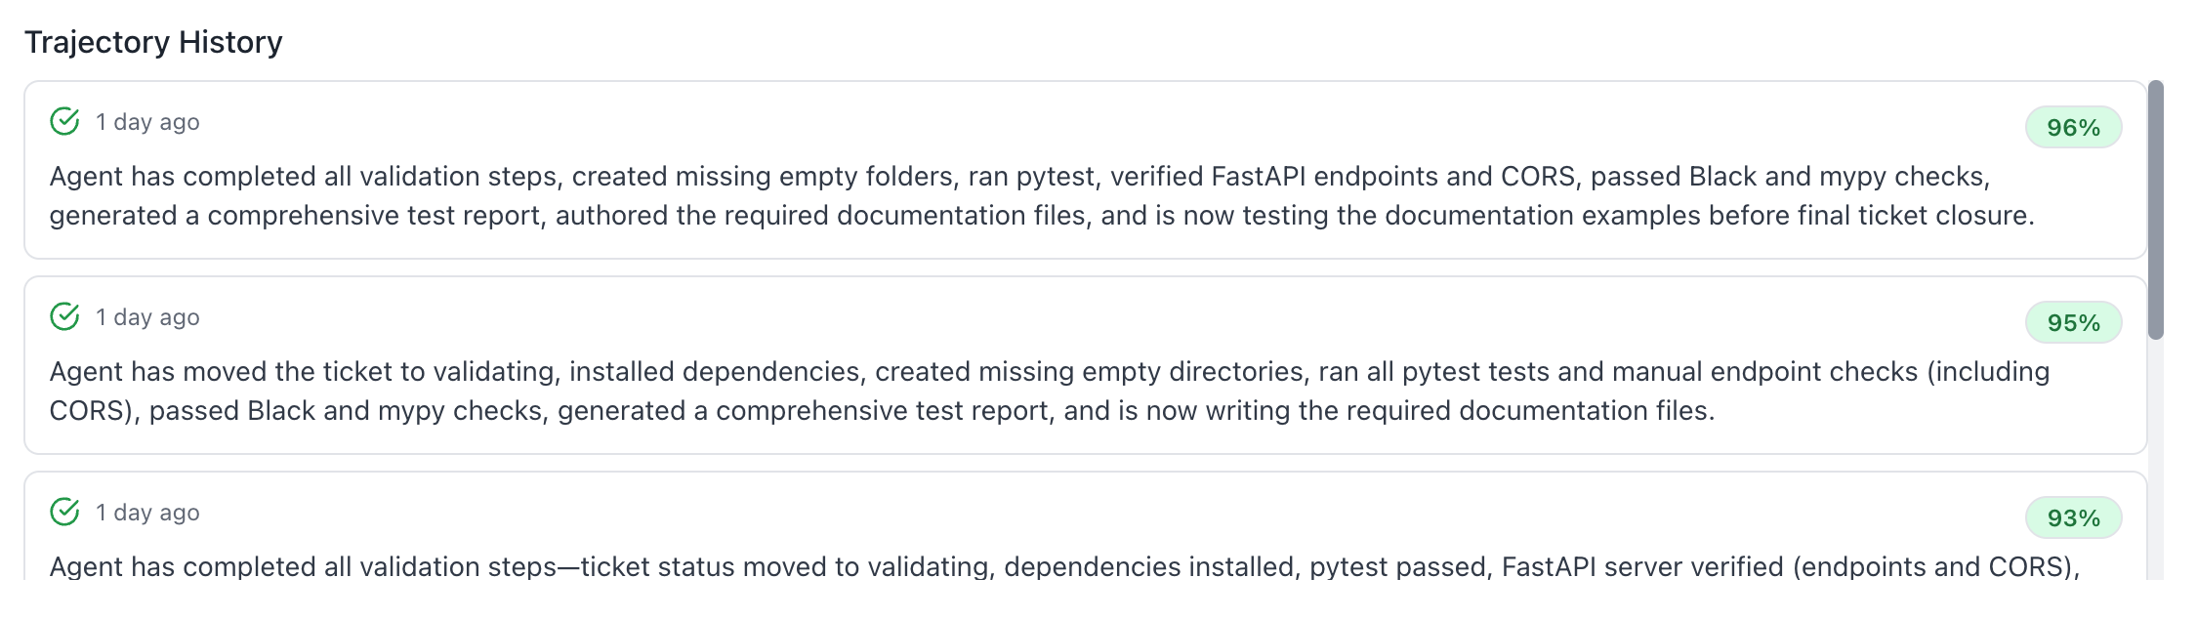Click the "1 day ago" timestamp on the 96% entry

(147, 122)
